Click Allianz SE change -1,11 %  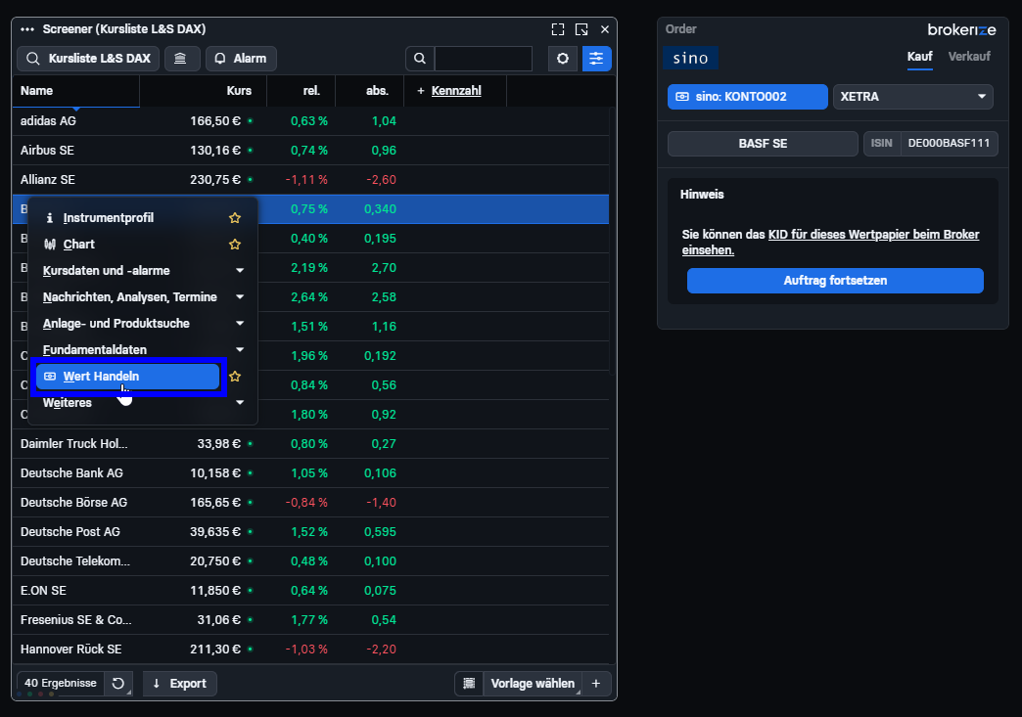tap(306, 180)
